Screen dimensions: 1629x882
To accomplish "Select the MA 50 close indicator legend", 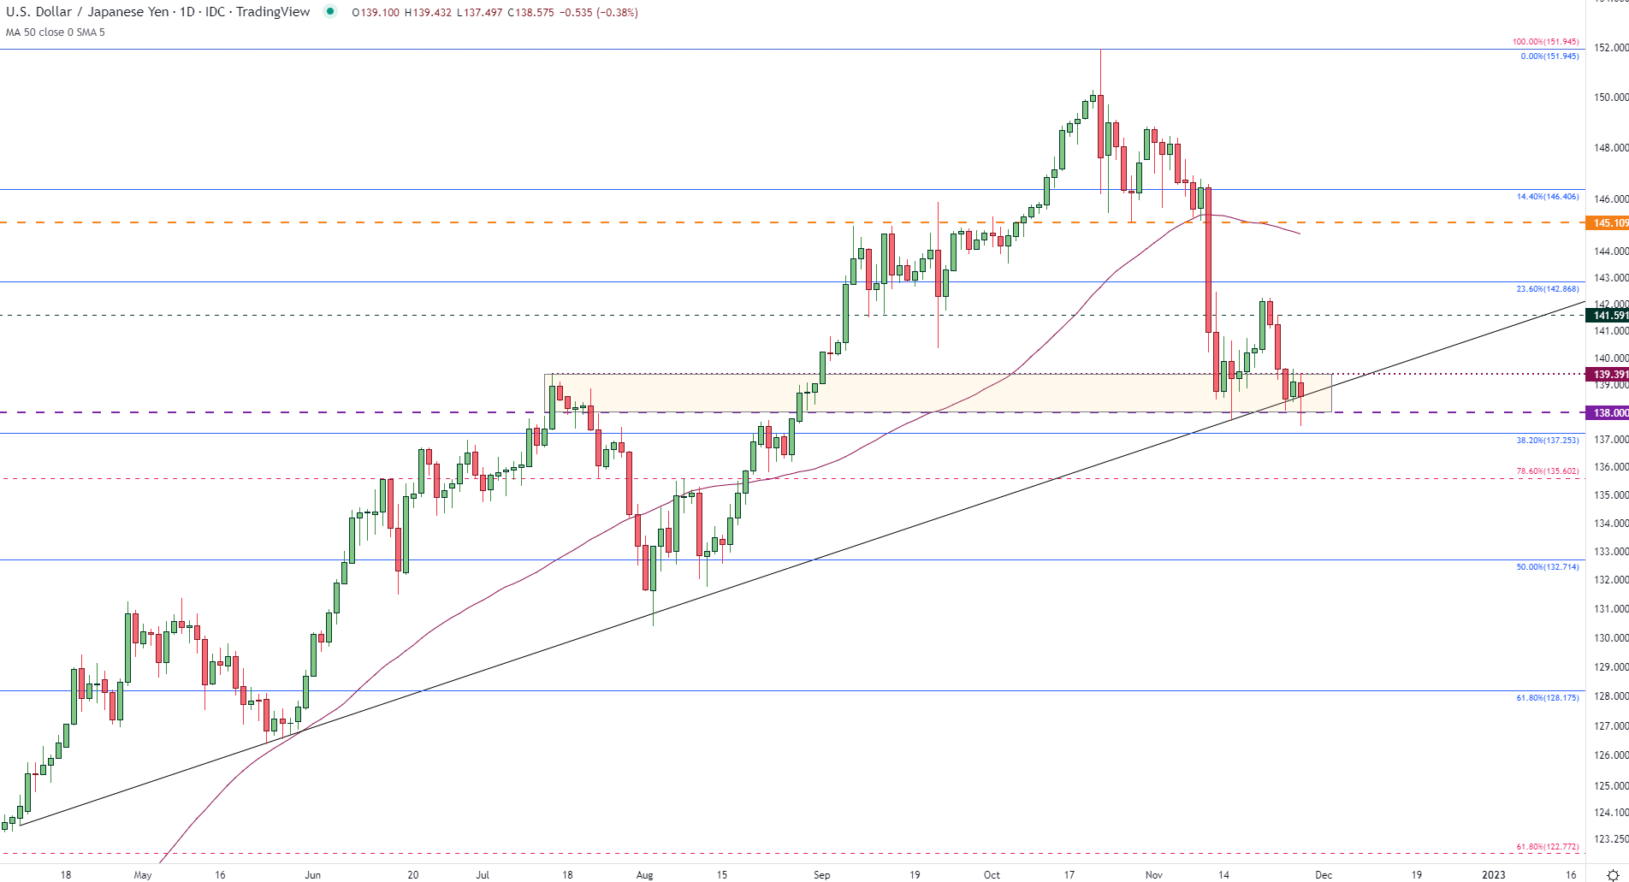I will 56,33.
